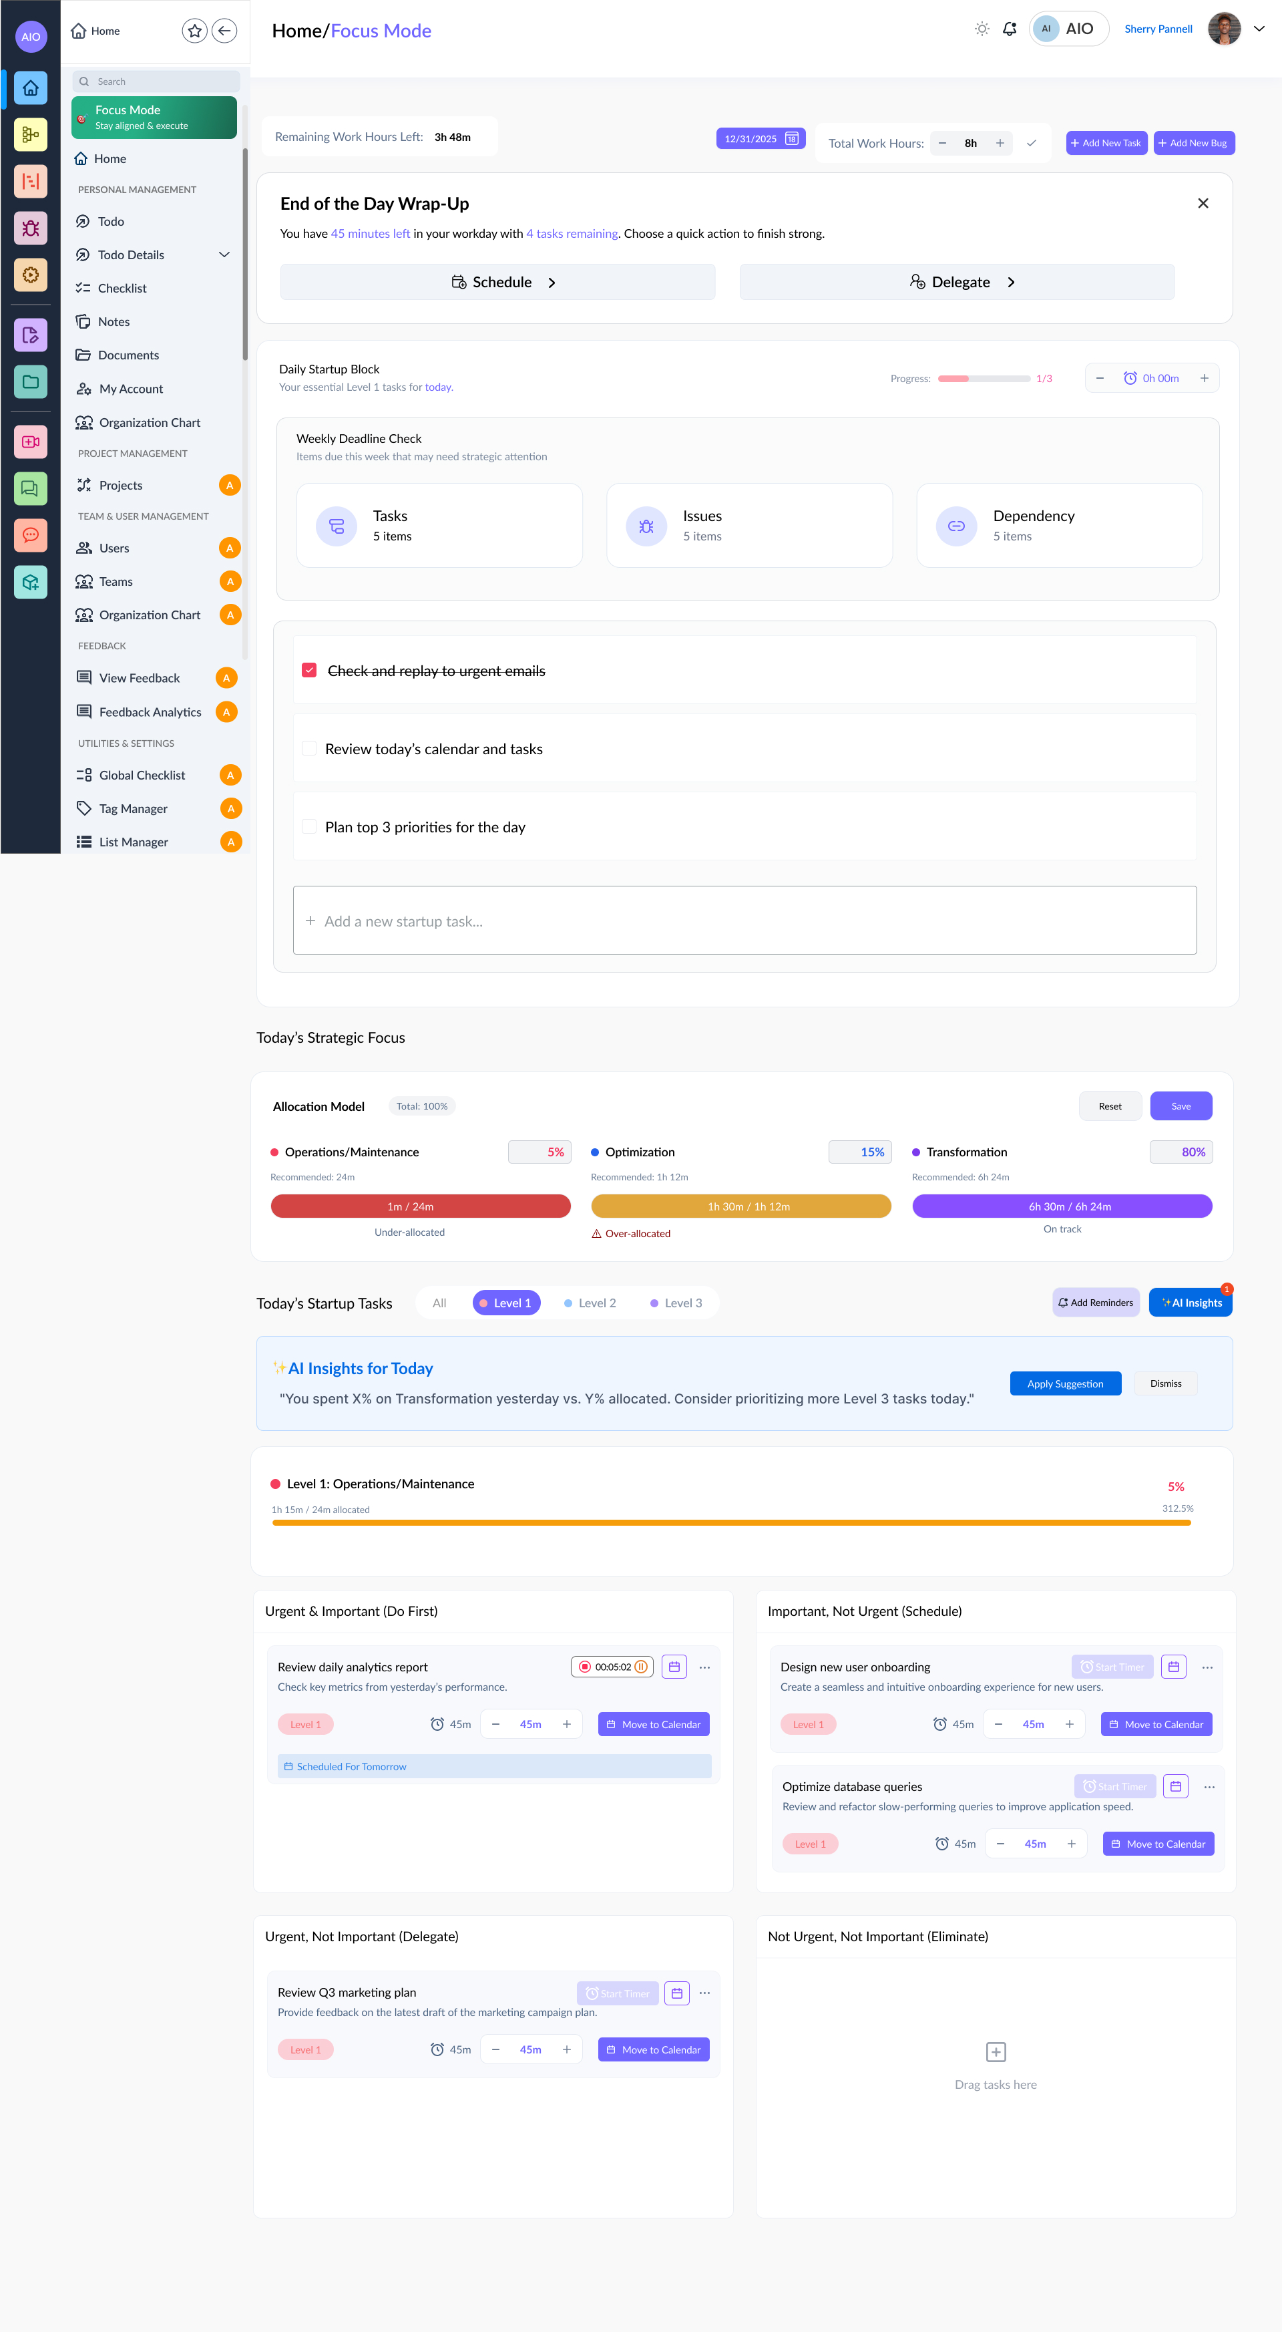
Task: Uncheck 'Check and replay to urgent emails'
Action: 309,671
